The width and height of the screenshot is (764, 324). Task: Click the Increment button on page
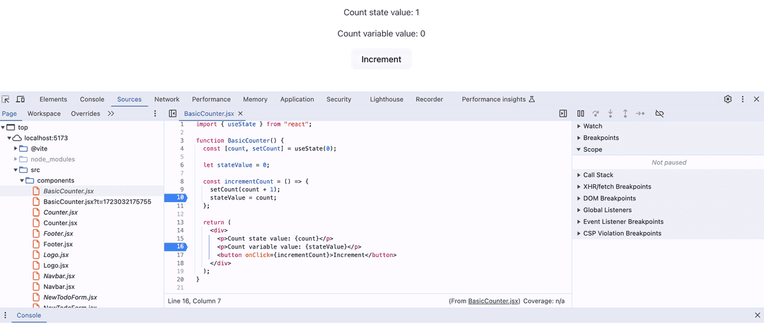pyautogui.click(x=381, y=60)
